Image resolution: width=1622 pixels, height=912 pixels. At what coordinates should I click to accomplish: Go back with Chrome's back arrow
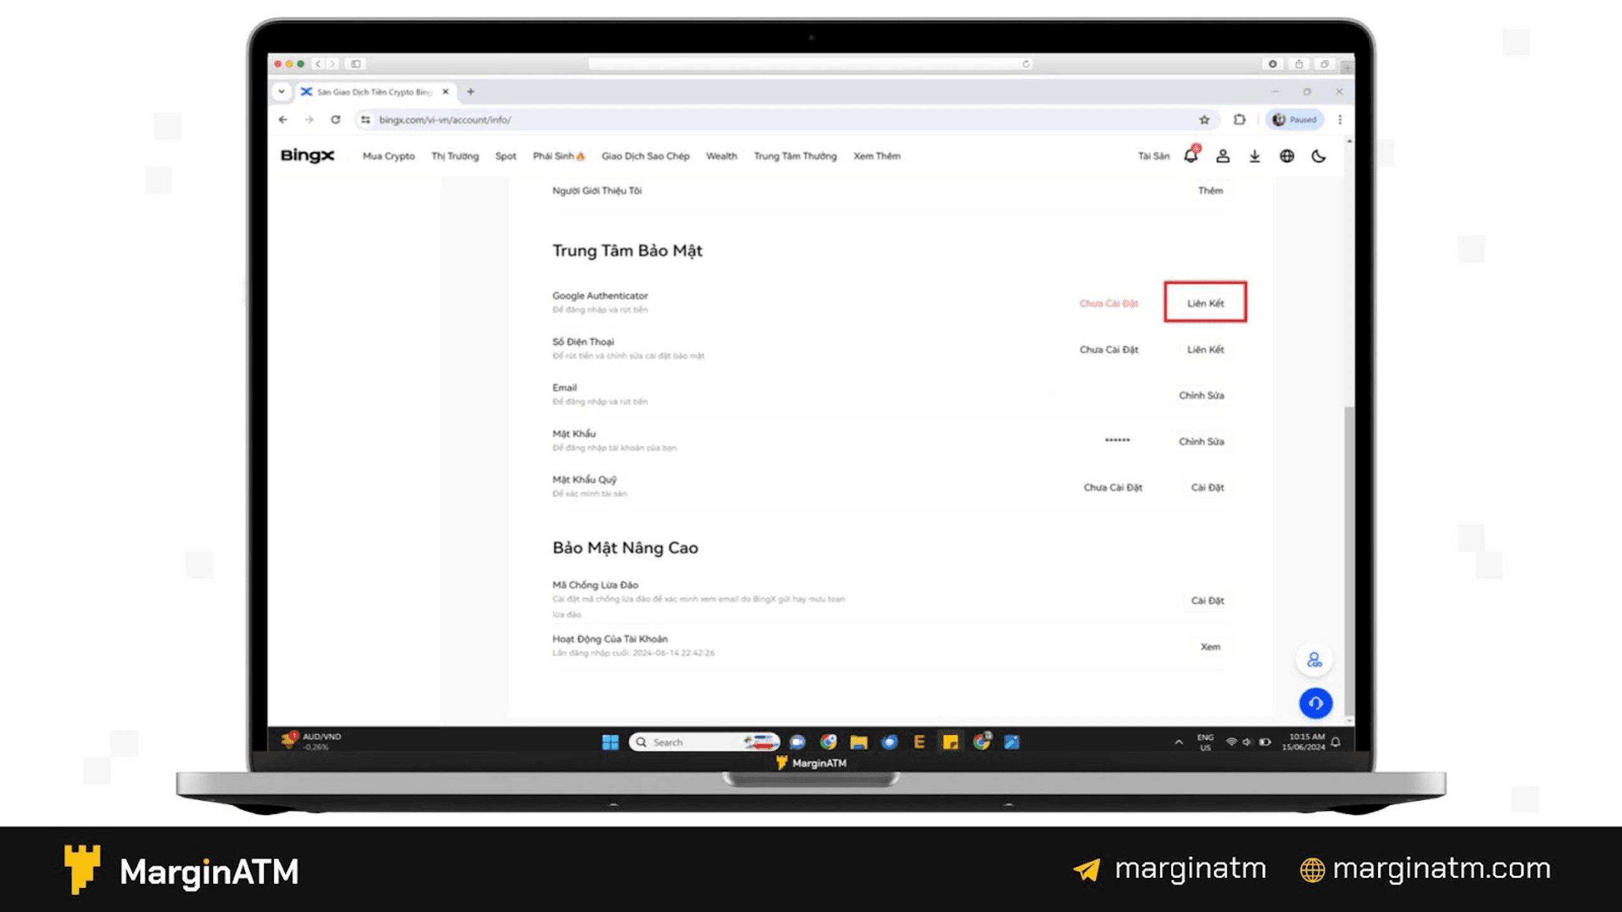point(283,120)
